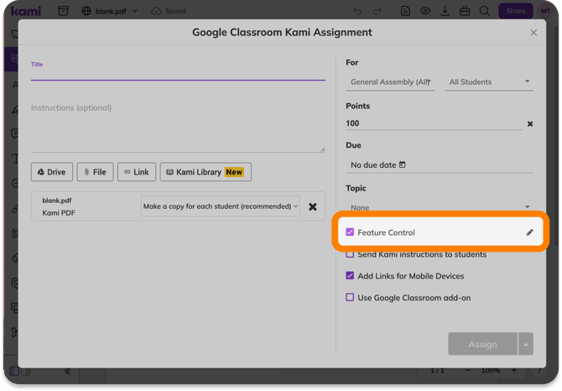Open the copy-for-each-student dropdown
Viewport: 562px width, 391px height.
click(221, 206)
